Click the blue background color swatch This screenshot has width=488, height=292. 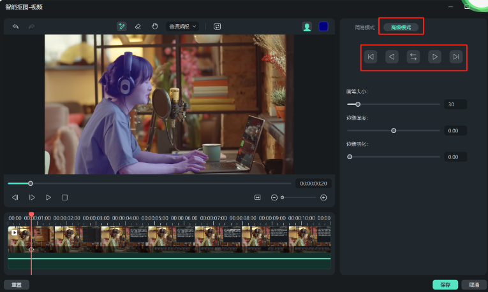(x=323, y=27)
